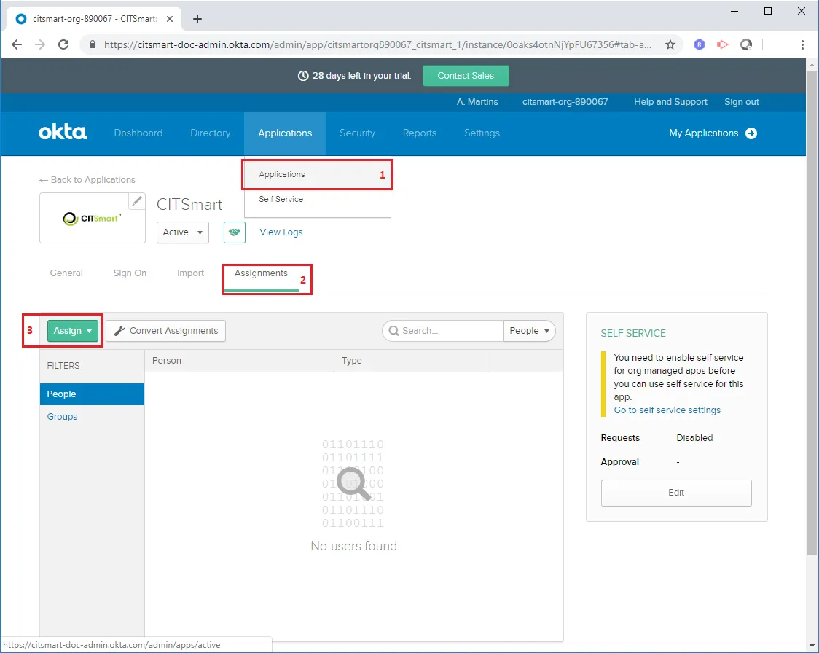Screen dimensions: 819x653
Task: Click the Self Service Edit button
Action: [x=676, y=493]
